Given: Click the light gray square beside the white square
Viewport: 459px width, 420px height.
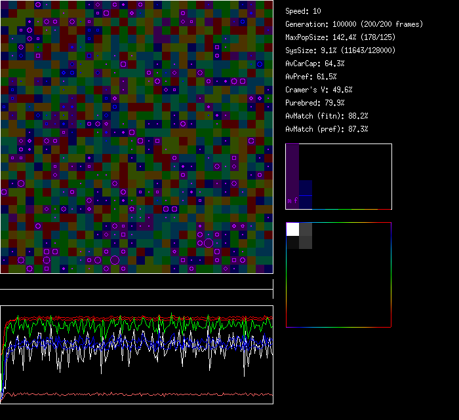Looking at the screenshot, I should pos(306,229).
